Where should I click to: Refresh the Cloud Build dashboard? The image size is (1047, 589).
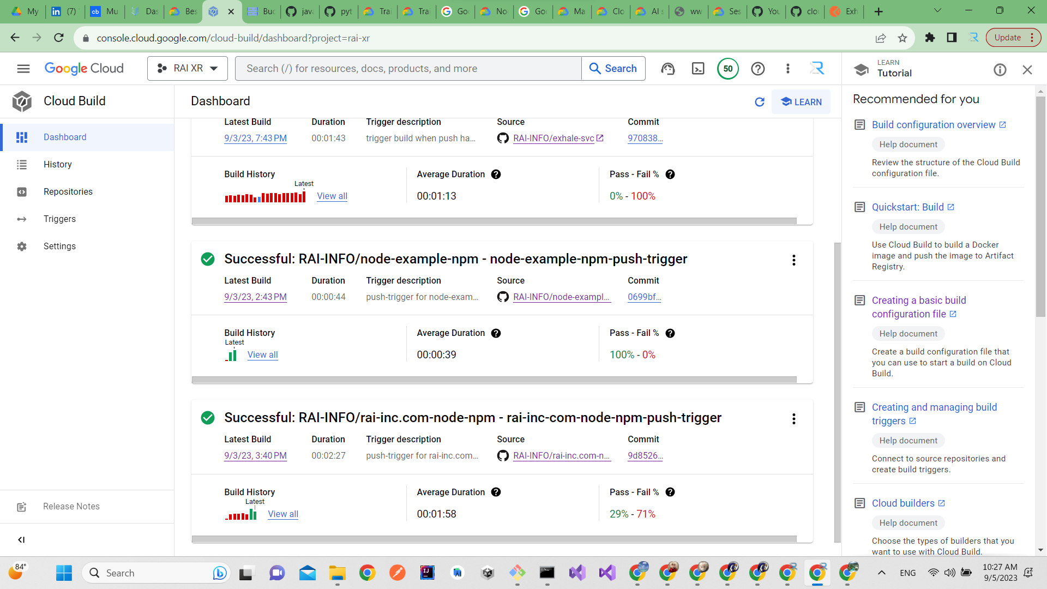click(x=760, y=102)
